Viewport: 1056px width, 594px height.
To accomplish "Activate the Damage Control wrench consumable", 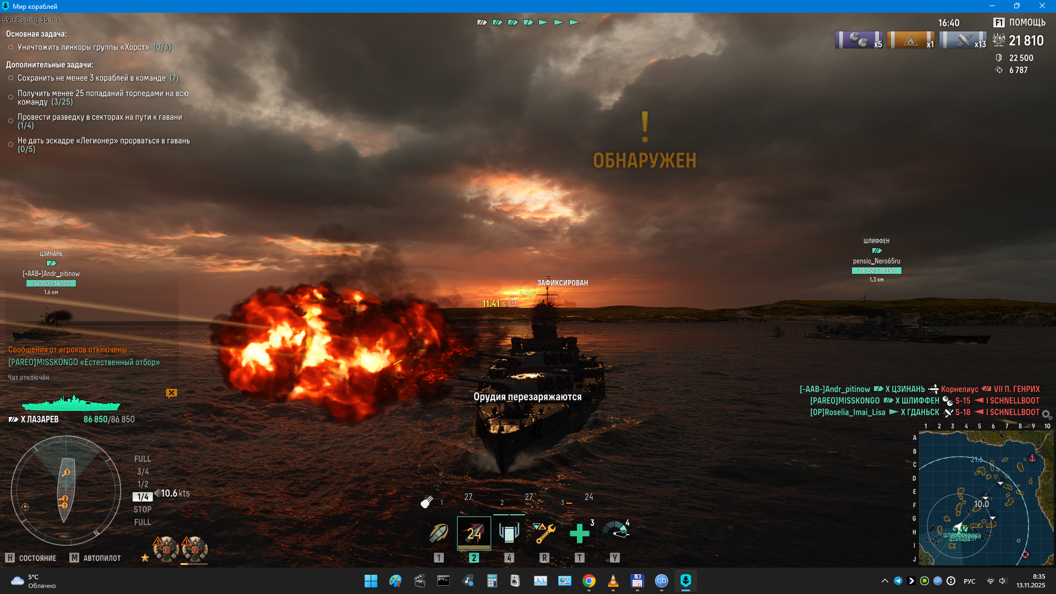I will click(x=544, y=533).
